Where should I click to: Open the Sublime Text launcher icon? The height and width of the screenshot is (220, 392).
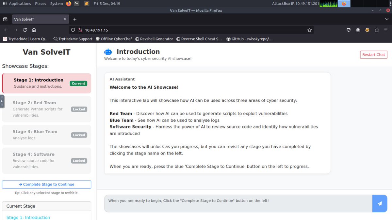click(x=86, y=4)
